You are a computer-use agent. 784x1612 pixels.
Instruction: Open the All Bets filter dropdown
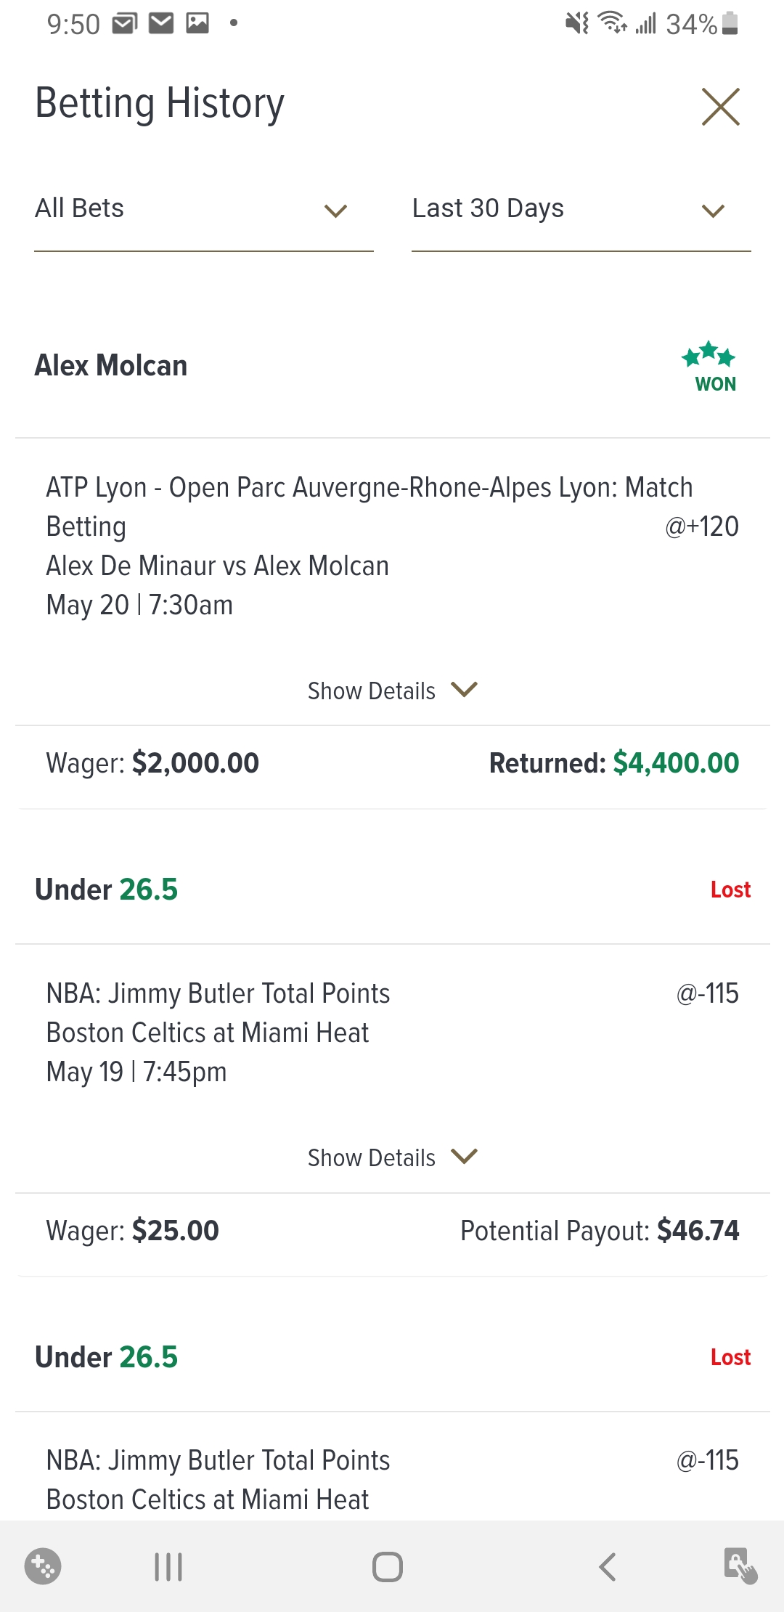(203, 209)
